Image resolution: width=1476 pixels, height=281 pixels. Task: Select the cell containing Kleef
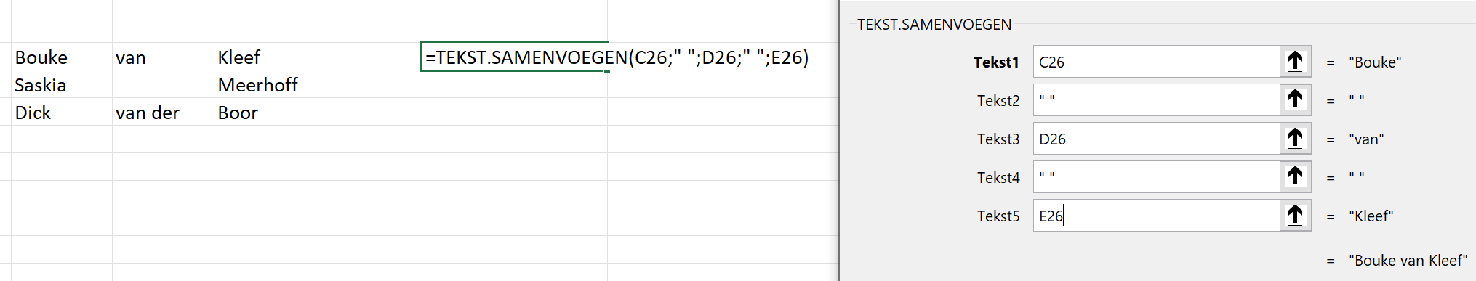(x=318, y=57)
